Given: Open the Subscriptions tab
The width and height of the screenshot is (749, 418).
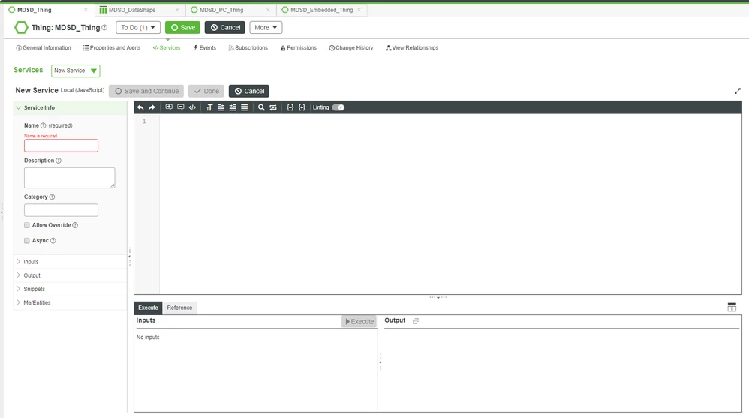Looking at the screenshot, I should click(x=248, y=48).
